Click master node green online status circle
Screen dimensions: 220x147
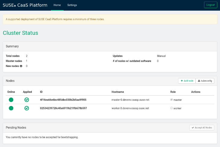(x=11, y=100)
